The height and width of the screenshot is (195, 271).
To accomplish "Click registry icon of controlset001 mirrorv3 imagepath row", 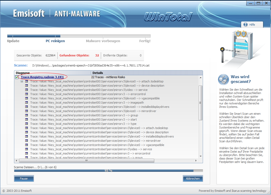I will pos(26,103).
